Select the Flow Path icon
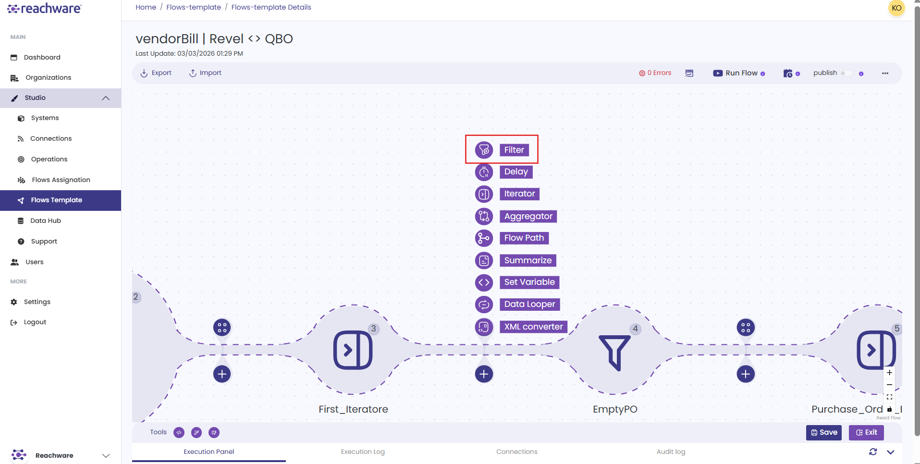 pyautogui.click(x=484, y=238)
